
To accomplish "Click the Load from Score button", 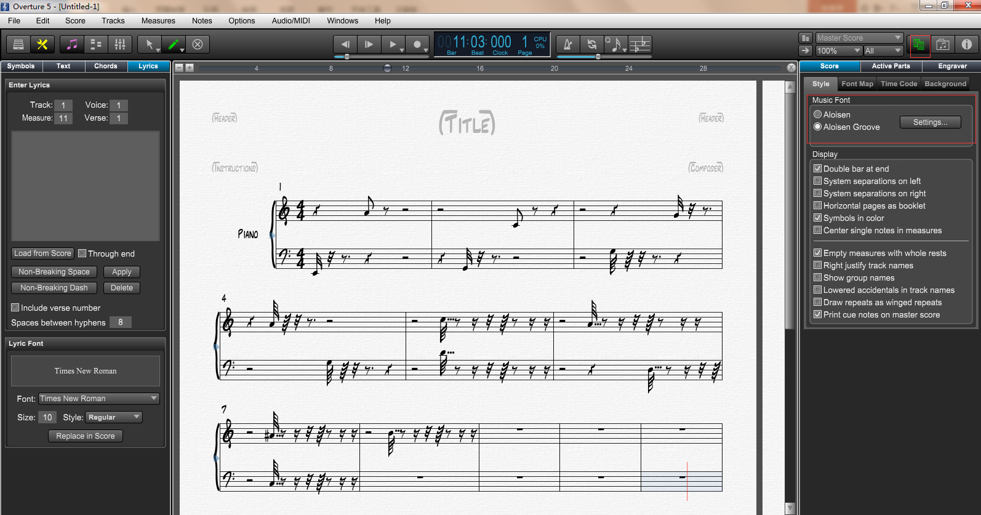I will click(x=42, y=254).
